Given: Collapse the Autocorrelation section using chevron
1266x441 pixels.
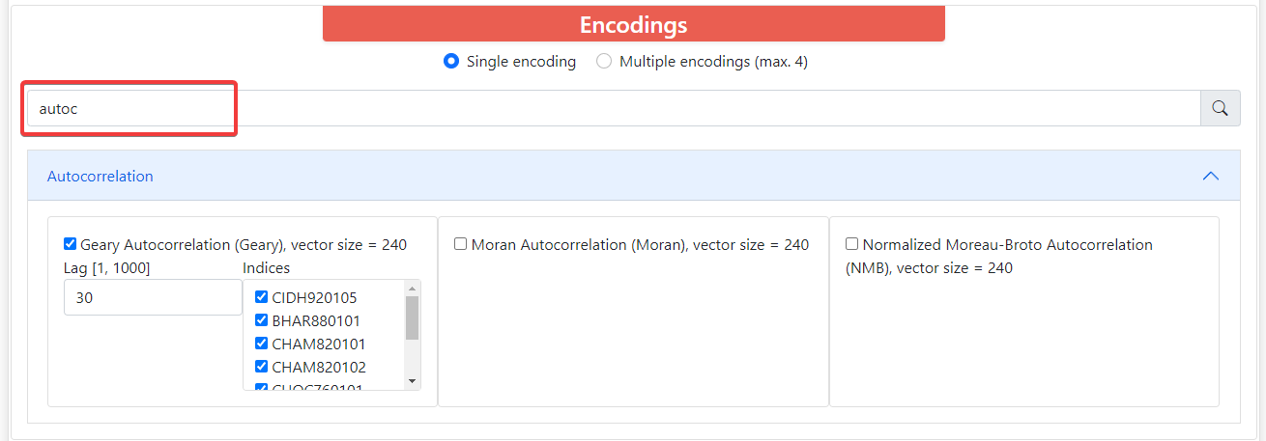Looking at the screenshot, I should pyautogui.click(x=1210, y=177).
